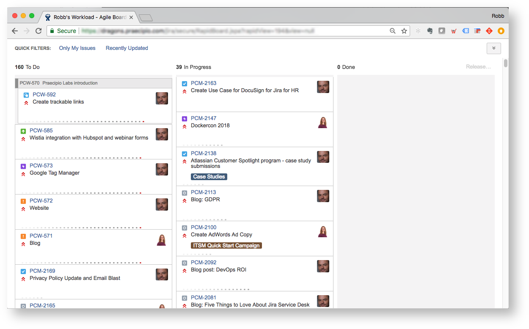
Task: Open issue PCW-571
Action: (x=41, y=236)
